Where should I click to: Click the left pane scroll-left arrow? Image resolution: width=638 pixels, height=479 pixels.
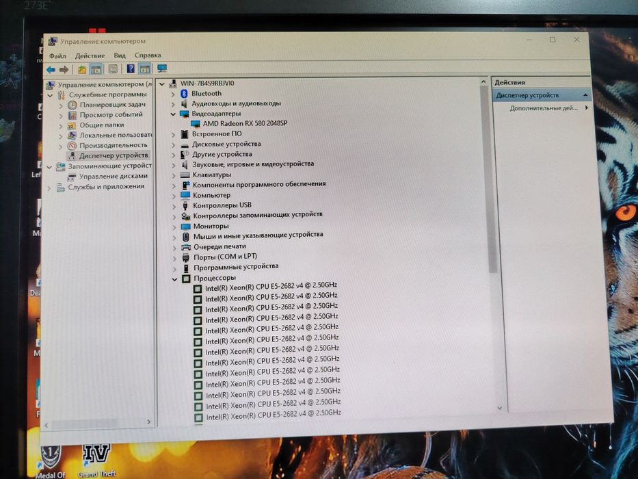click(46, 426)
